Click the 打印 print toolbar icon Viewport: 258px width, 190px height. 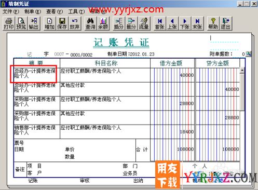pos(9,23)
